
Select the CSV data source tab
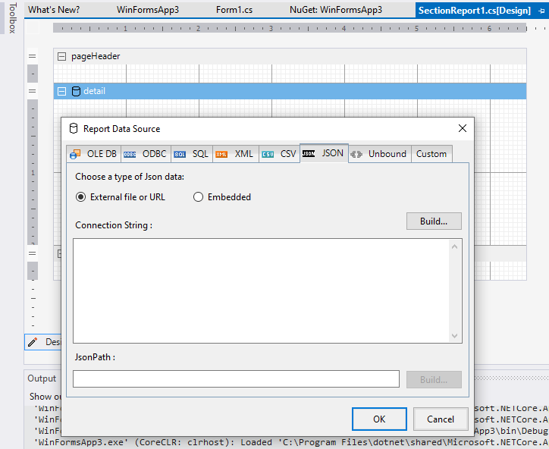279,153
